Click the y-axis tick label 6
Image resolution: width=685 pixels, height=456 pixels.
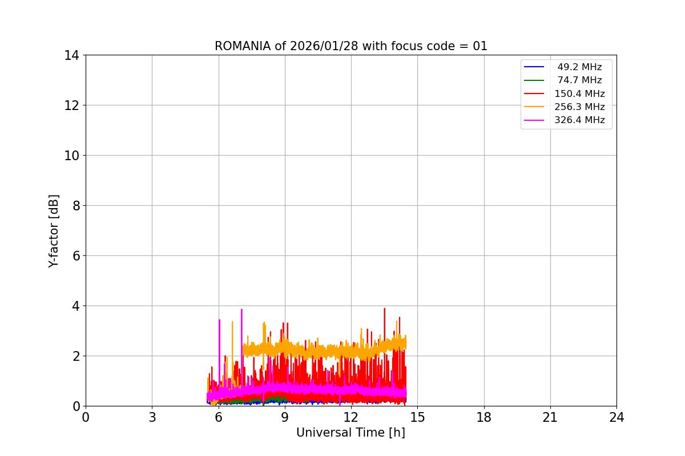click(x=76, y=256)
